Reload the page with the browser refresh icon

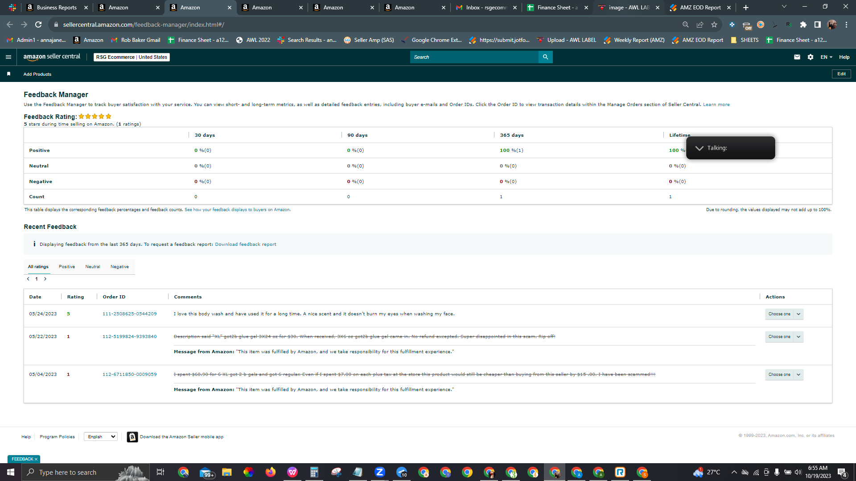point(38,24)
